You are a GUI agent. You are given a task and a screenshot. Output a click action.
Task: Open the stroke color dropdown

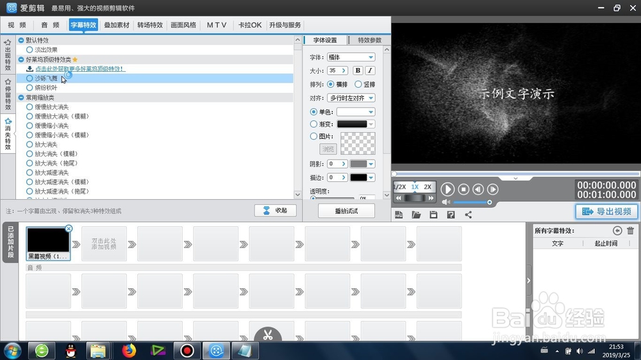pos(370,177)
